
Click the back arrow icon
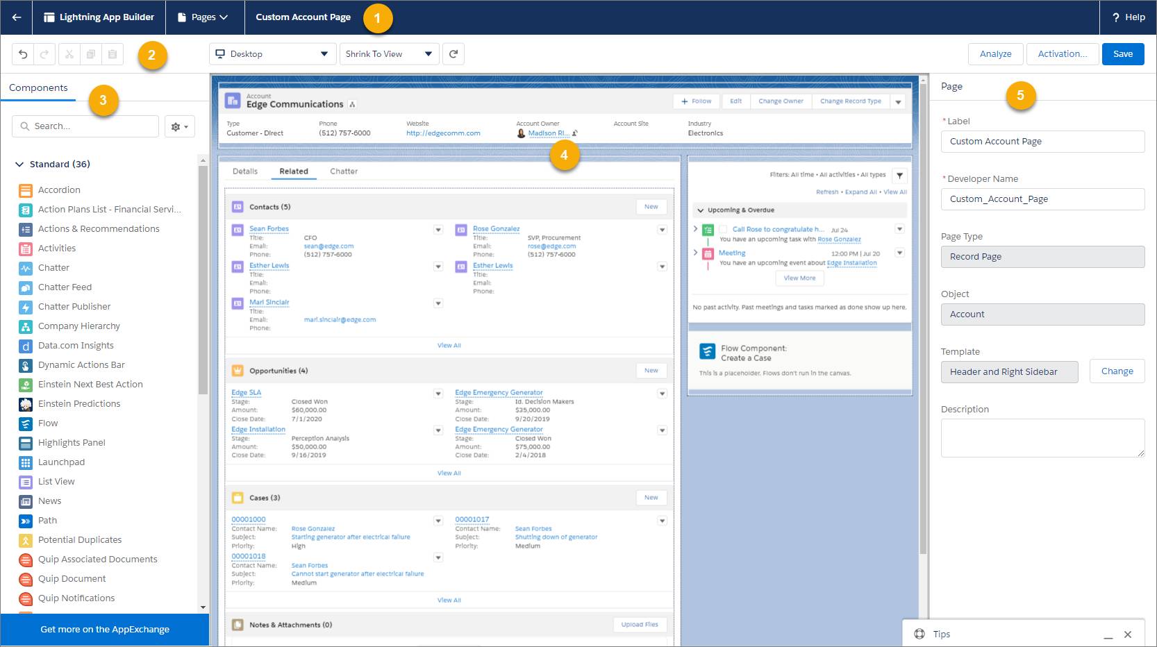(x=17, y=17)
